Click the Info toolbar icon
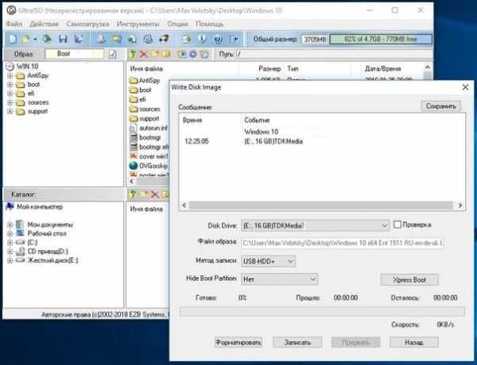This screenshot has height=365, width=477. point(202,39)
